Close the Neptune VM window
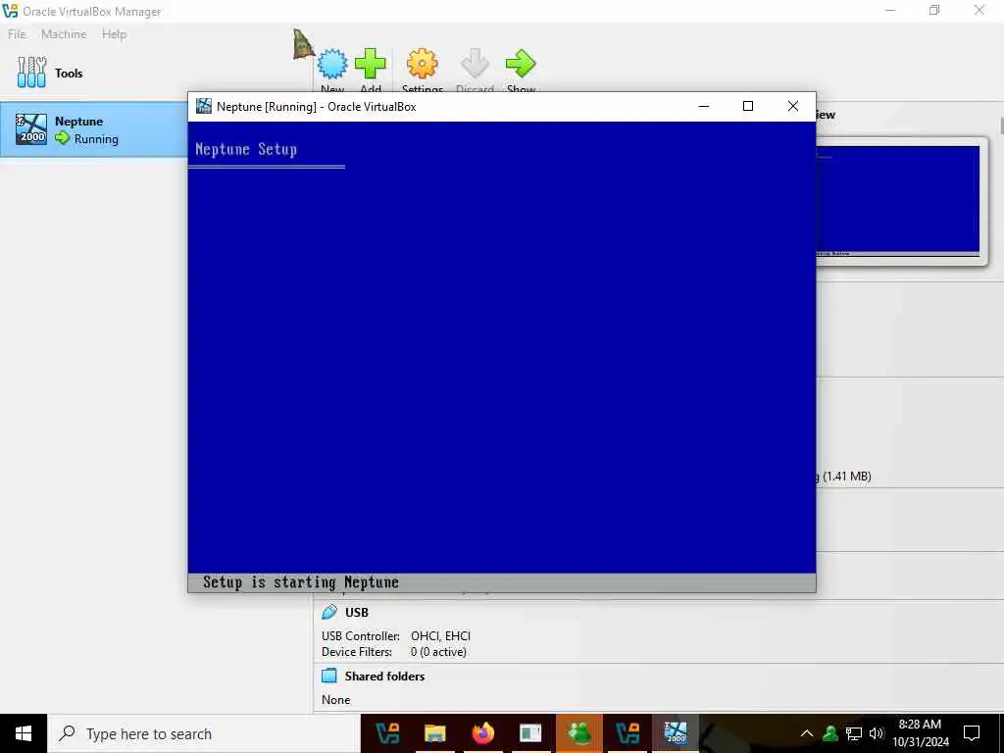The image size is (1004, 753). (x=792, y=106)
